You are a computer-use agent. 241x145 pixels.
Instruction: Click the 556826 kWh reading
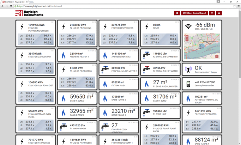(x=36, y=111)
